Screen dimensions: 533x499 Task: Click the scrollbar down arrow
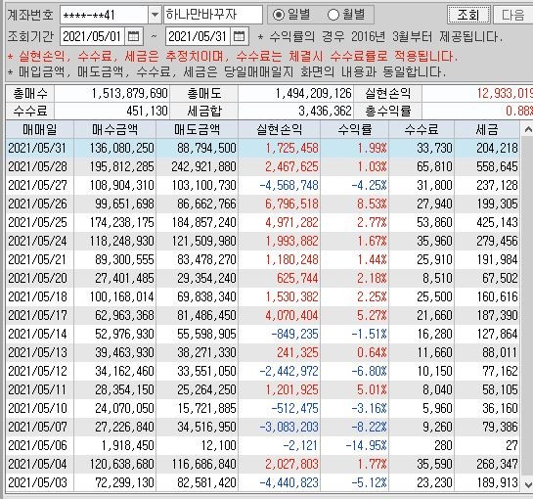pos(527,484)
